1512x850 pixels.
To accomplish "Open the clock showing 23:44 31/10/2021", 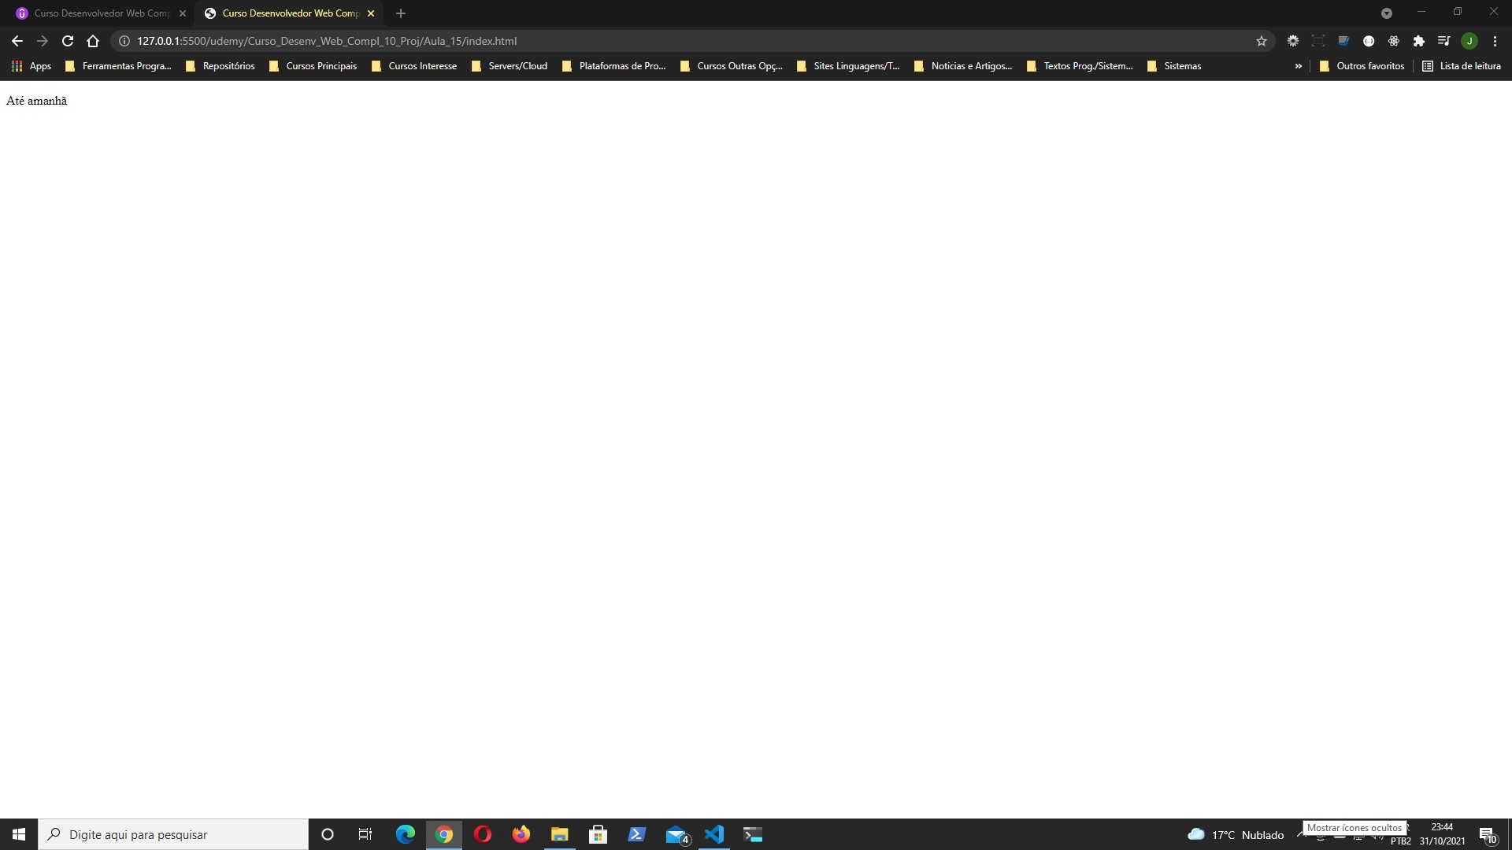I will (1442, 834).
